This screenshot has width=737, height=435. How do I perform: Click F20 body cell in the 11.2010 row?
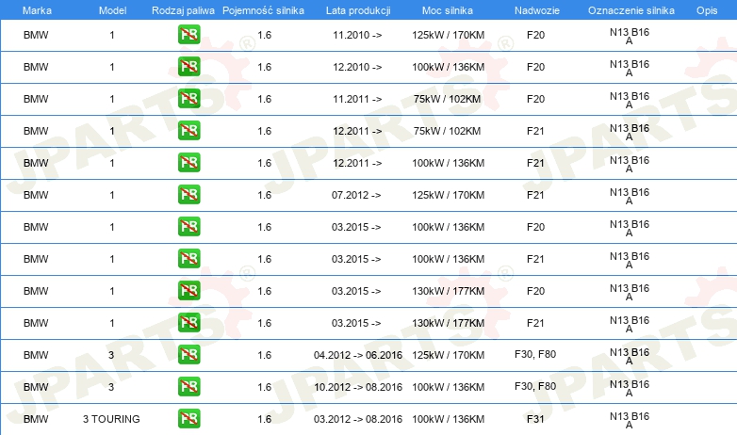(536, 35)
